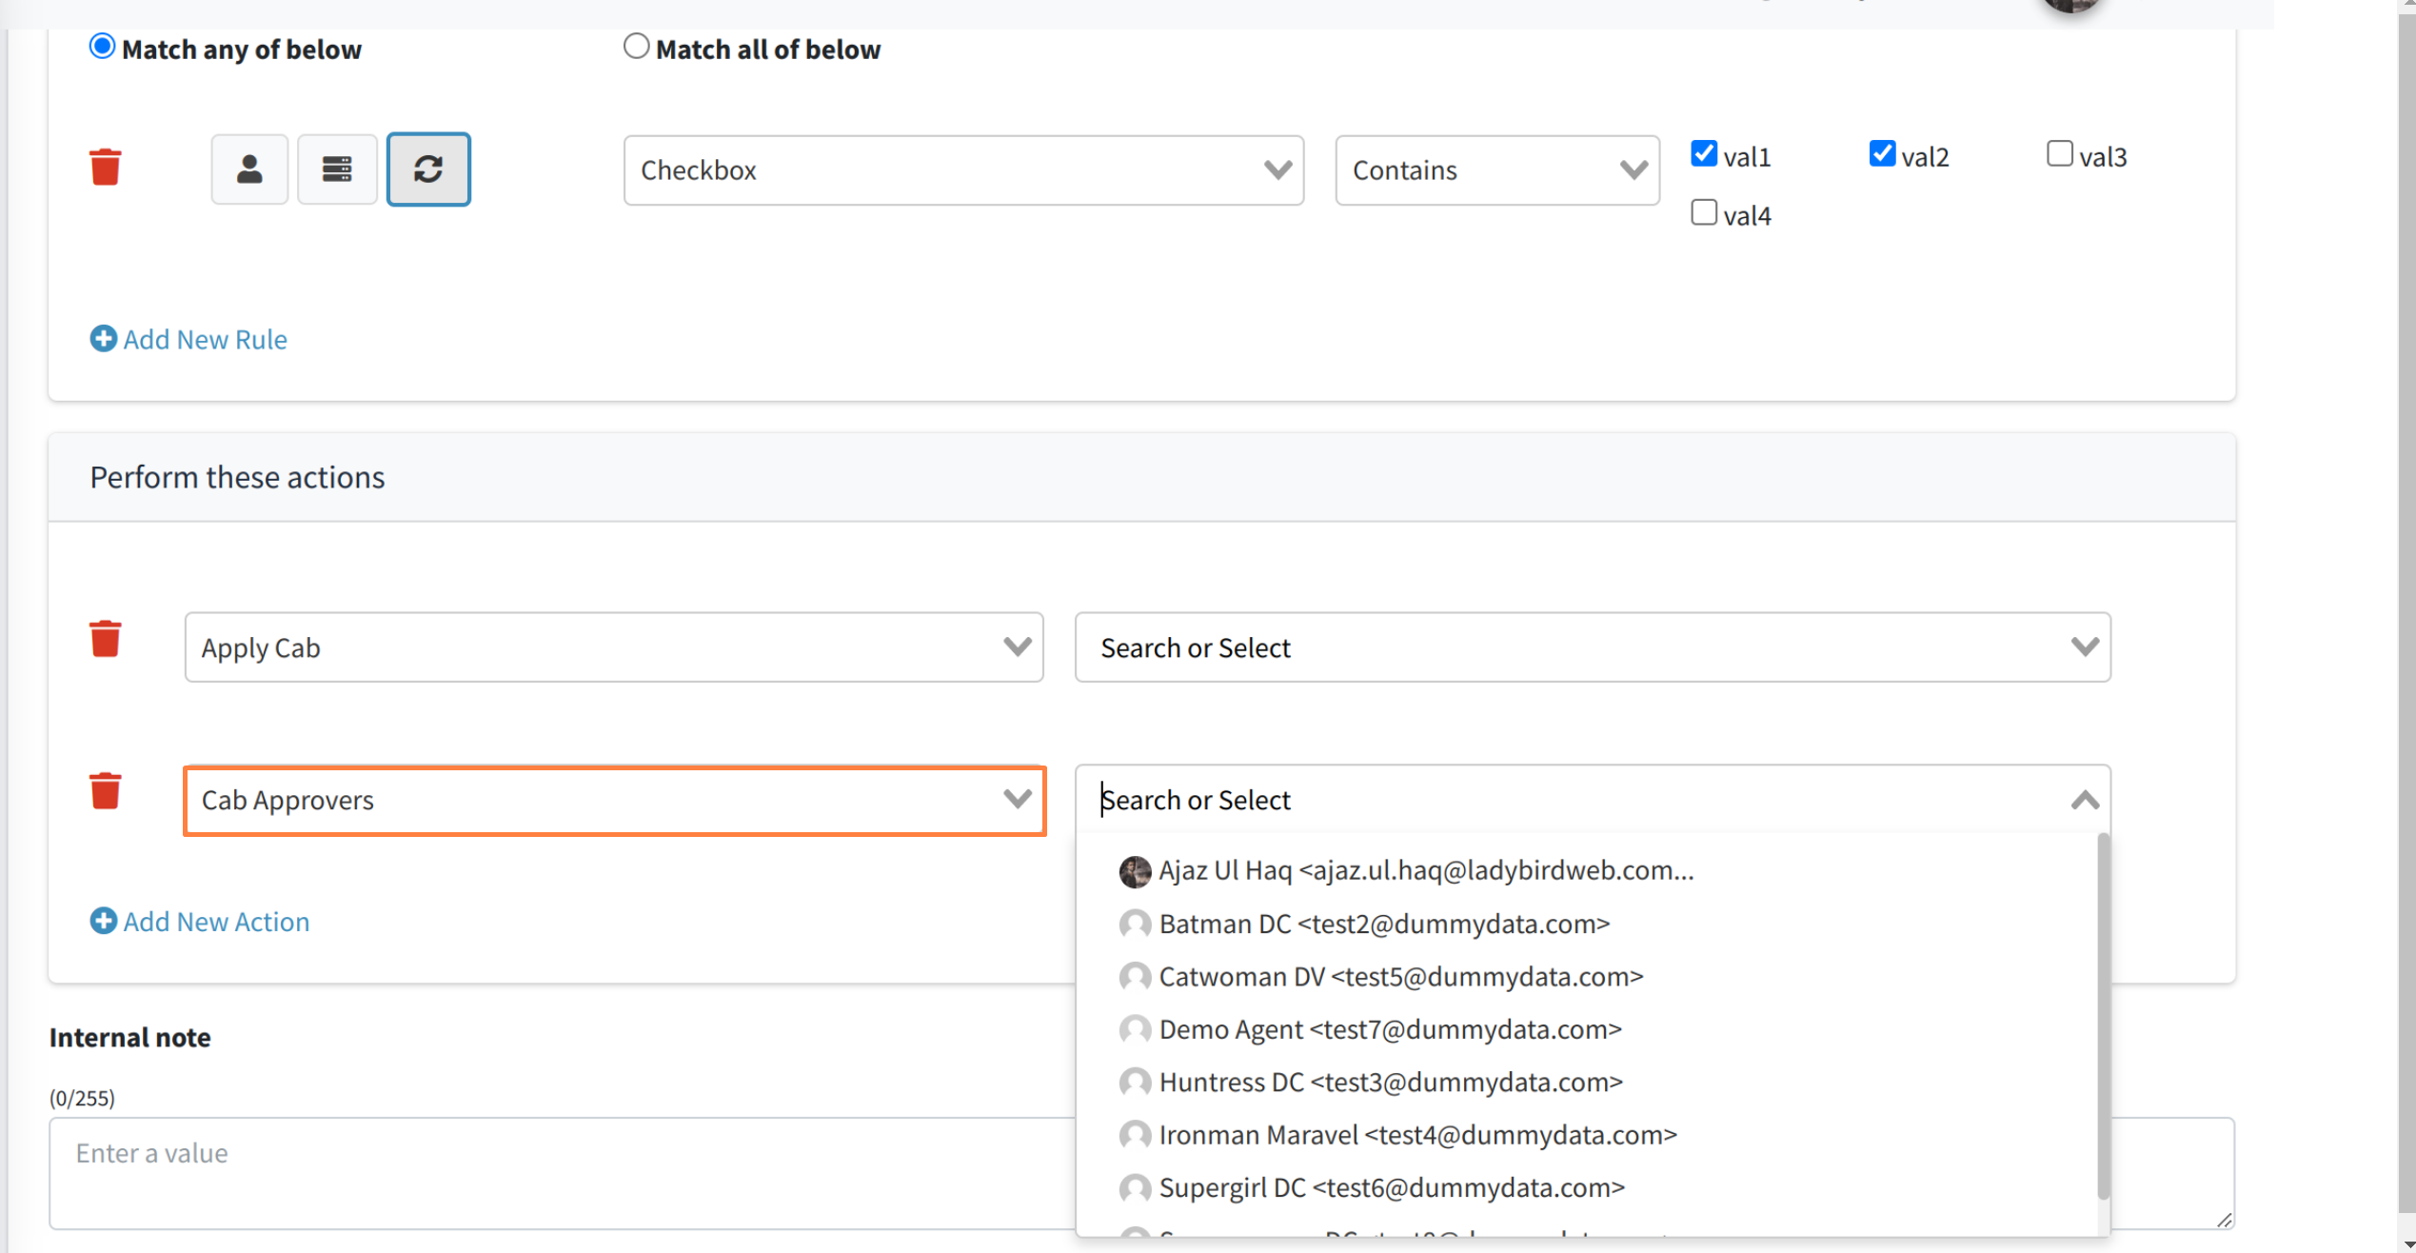Collapse the Cab Approvers selection list
Image resolution: width=2416 pixels, height=1253 pixels.
click(2085, 800)
